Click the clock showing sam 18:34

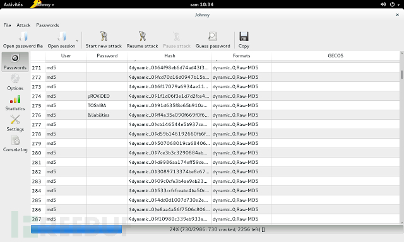pyautogui.click(x=202, y=4)
